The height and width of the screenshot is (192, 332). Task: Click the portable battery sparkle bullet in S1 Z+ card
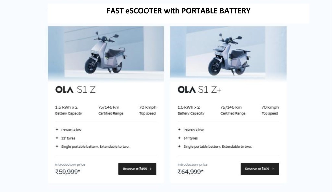point(179,146)
